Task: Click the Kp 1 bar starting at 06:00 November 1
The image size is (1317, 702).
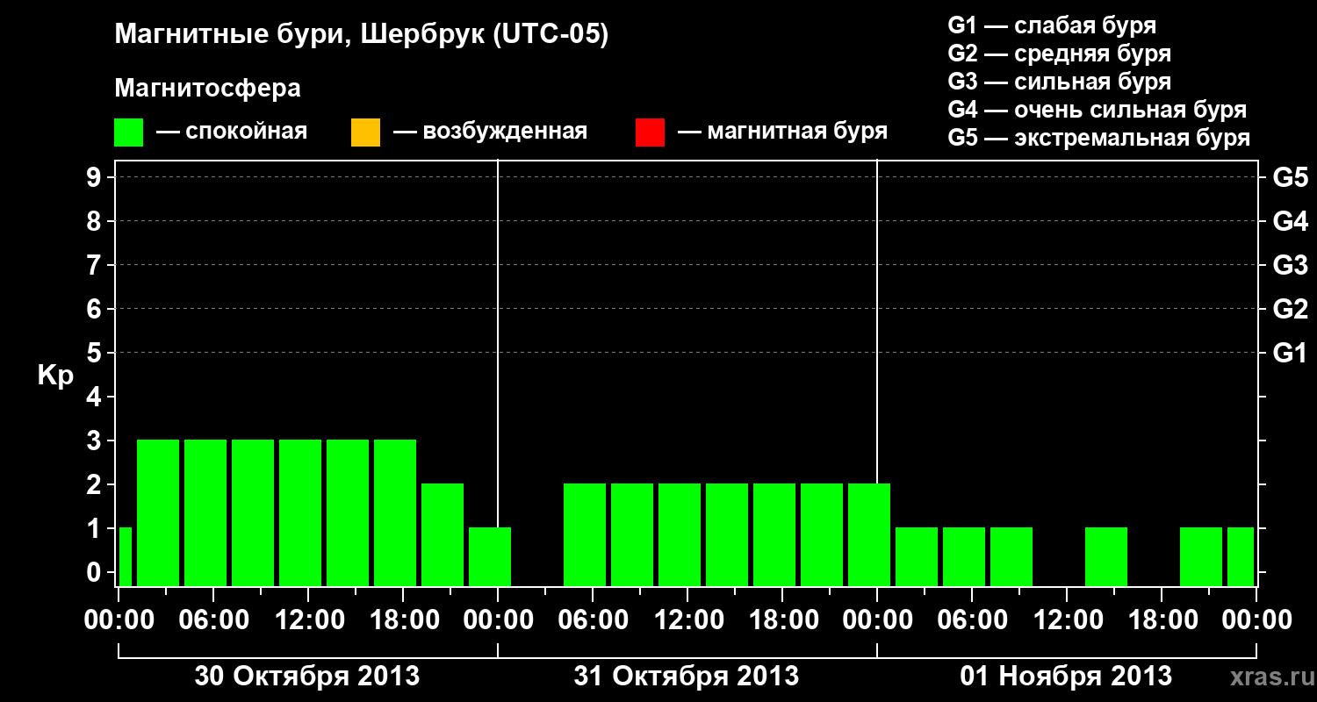Action: [1011, 556]
